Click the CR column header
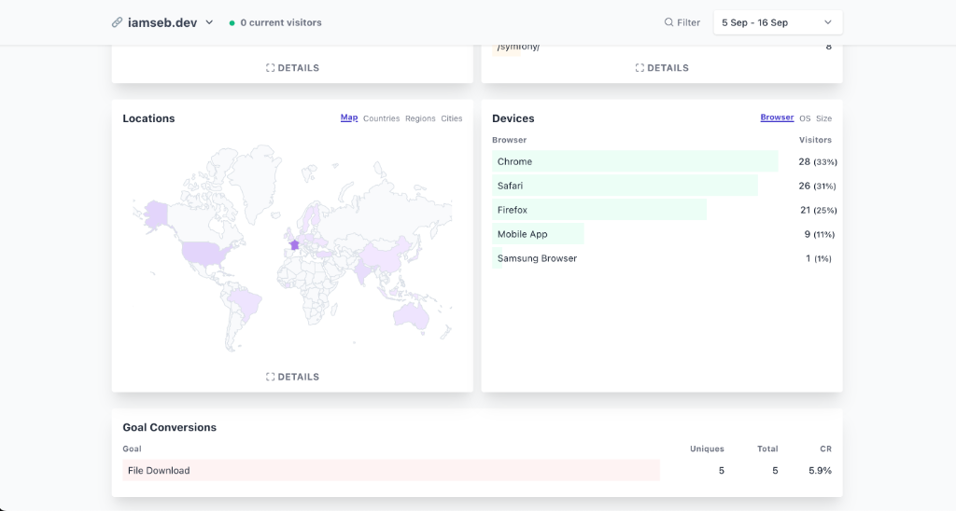Viewport: 956px width, 511px height. tap(825, 449)
